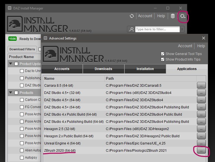Click the magnifier search options icon
The height and width of the screenshot is (162, 215).
[131, 29]
